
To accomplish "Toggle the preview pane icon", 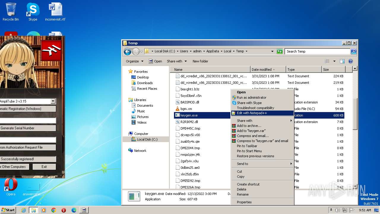I will click(x=342, y=61).
